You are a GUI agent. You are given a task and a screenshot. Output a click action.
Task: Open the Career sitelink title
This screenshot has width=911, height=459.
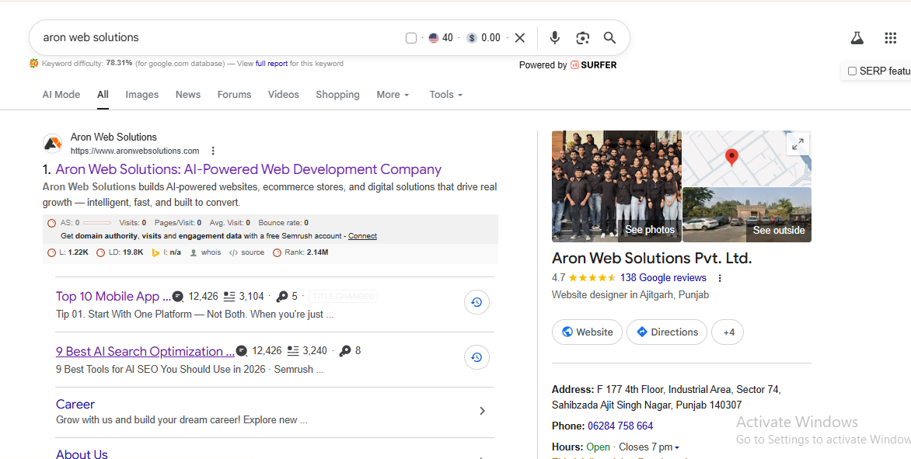click(x=75, y=405)
